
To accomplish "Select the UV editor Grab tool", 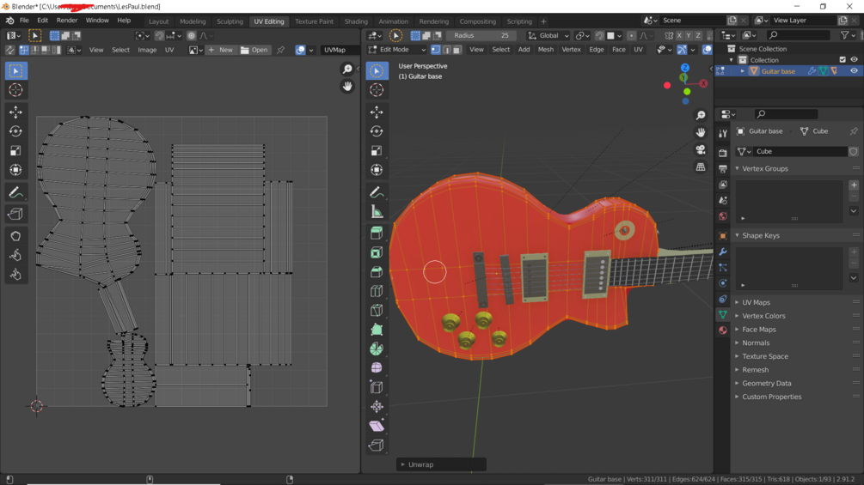I will pyautogui.click(x=16, y=236).
